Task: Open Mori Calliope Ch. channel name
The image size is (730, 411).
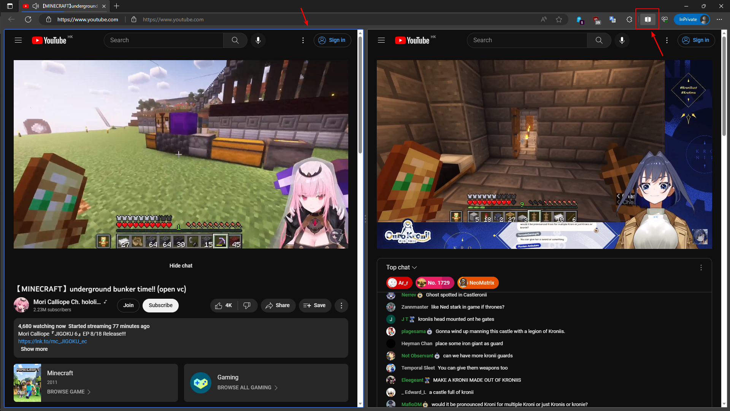Action: tap(67, 302)
